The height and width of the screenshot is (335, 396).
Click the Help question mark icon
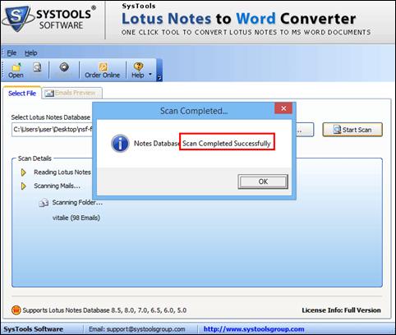138,67
